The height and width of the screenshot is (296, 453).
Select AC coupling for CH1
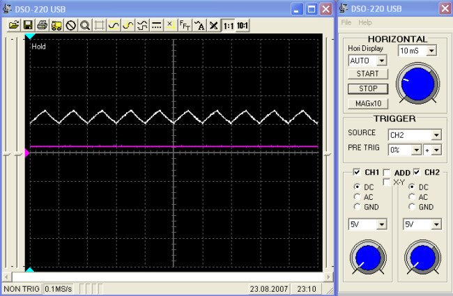pyautogui.click(x=358, y=197)
